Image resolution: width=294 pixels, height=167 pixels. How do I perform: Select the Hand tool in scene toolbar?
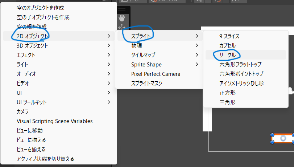pyautogui.click(x=122, y=18)
